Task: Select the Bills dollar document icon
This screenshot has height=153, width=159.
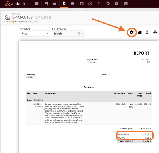Action: (64, 3)
